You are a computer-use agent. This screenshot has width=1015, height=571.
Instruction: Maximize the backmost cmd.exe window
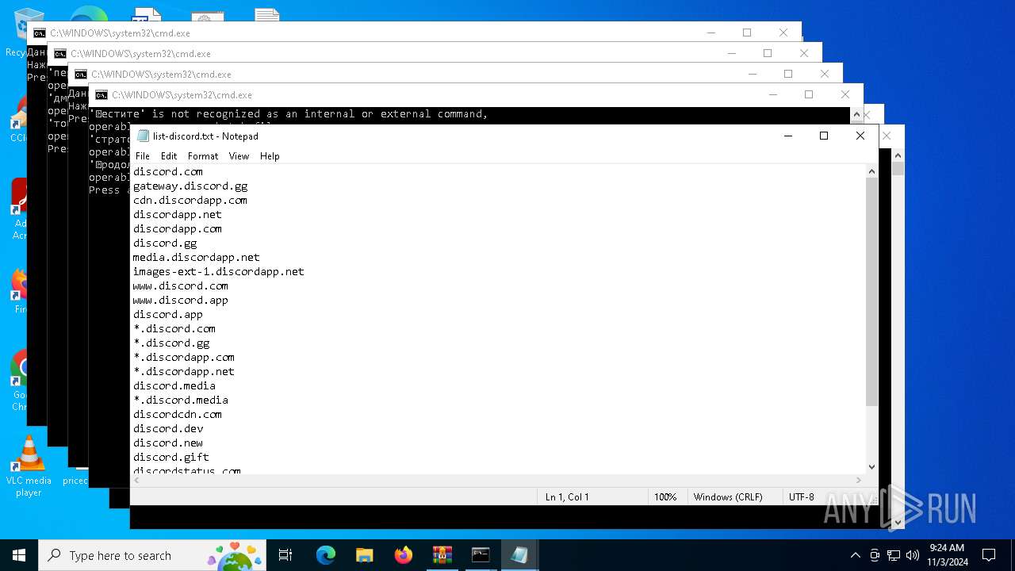[x=747, y=33]
